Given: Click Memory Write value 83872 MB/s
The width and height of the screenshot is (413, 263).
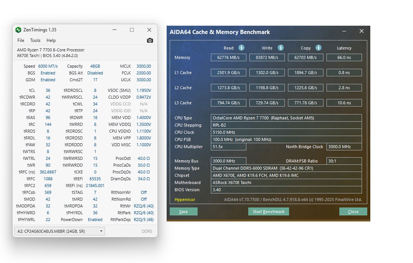Looking at the screenshot, I should click(267, 57).
